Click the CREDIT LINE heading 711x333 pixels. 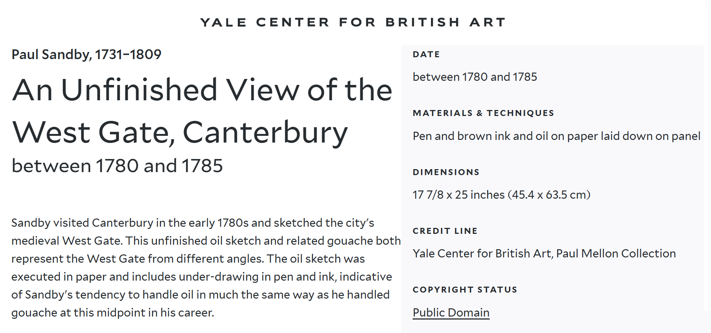tap(445, 231)
